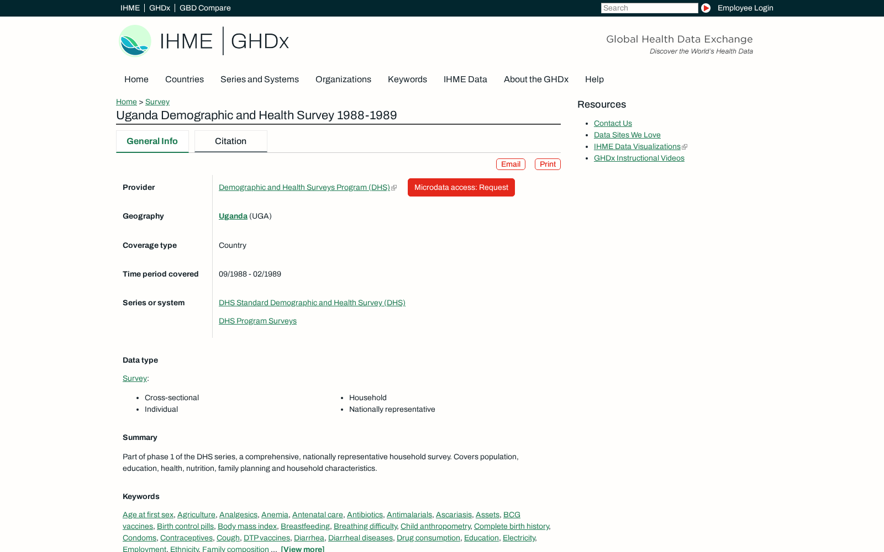Click the Assets keyword

click(x=487, y=514)
